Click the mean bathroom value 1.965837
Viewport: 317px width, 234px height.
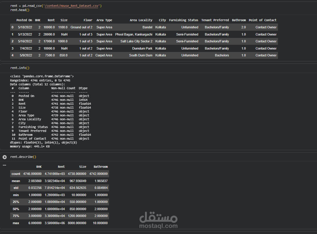coord(101,181)
